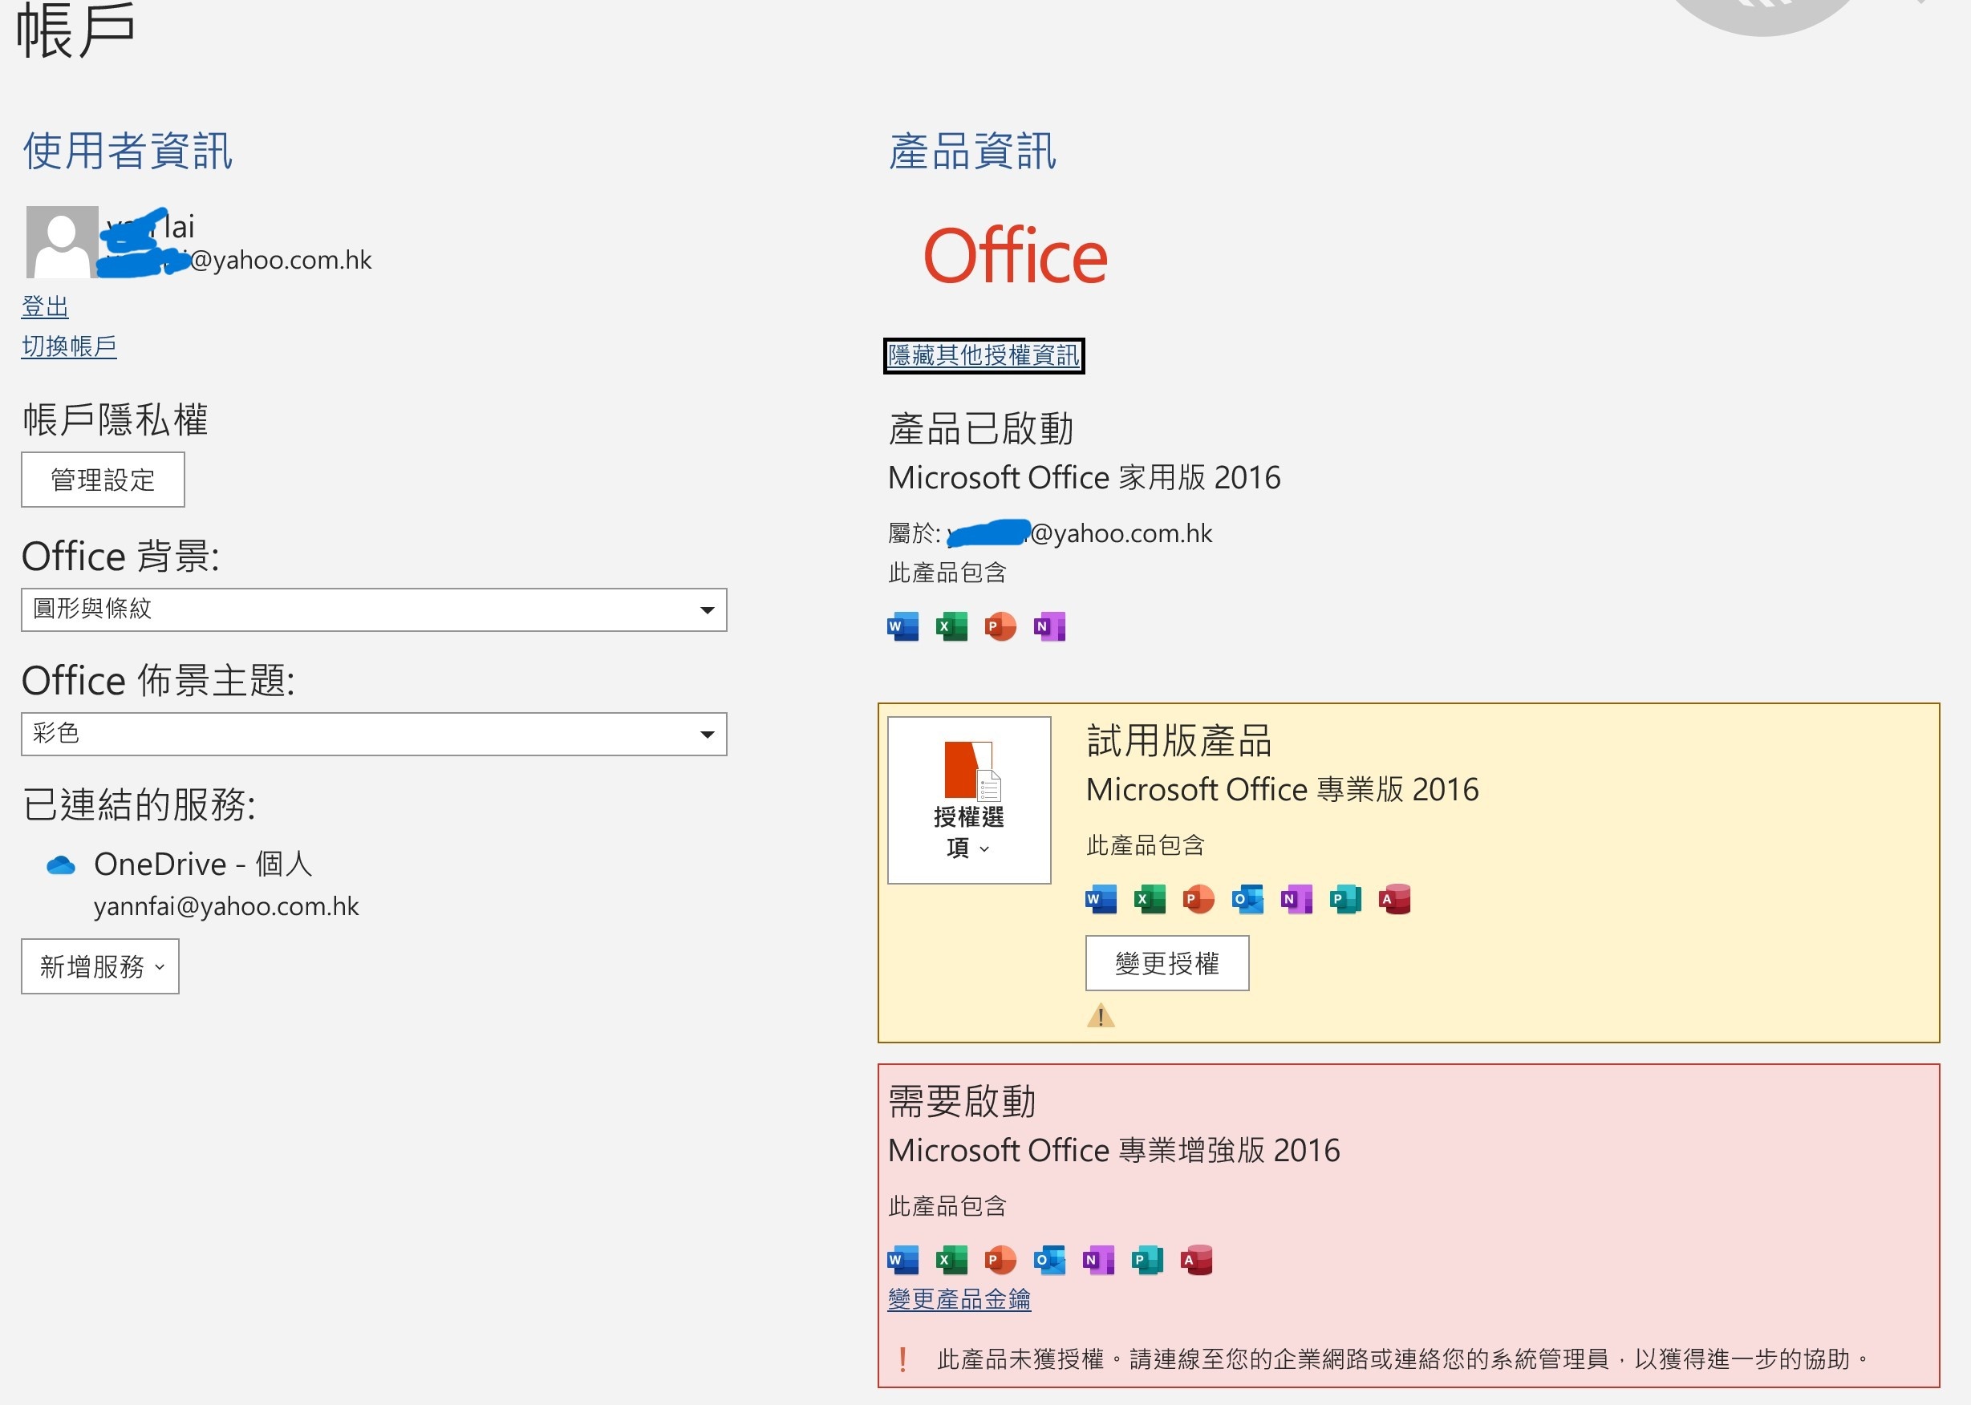The image size is (1971, 1405).
Task: Click Outlook icon in 試用版產品 panel
Action: (x=1247, y=900)
